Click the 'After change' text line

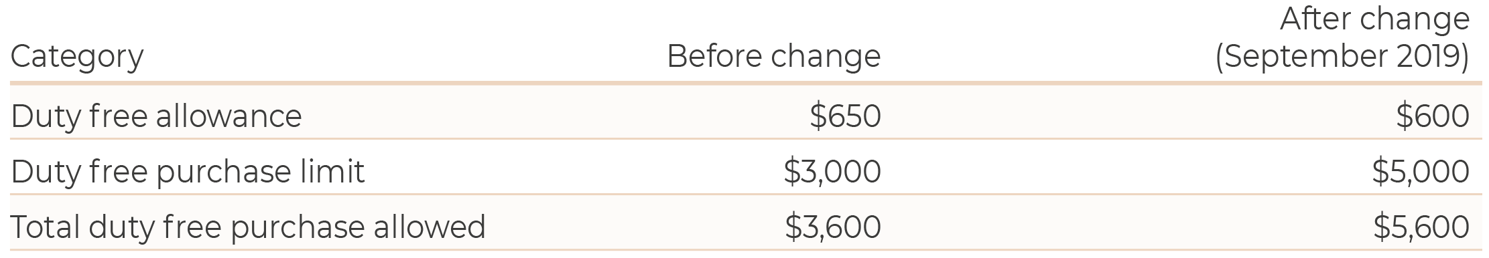pos(1375,19)
